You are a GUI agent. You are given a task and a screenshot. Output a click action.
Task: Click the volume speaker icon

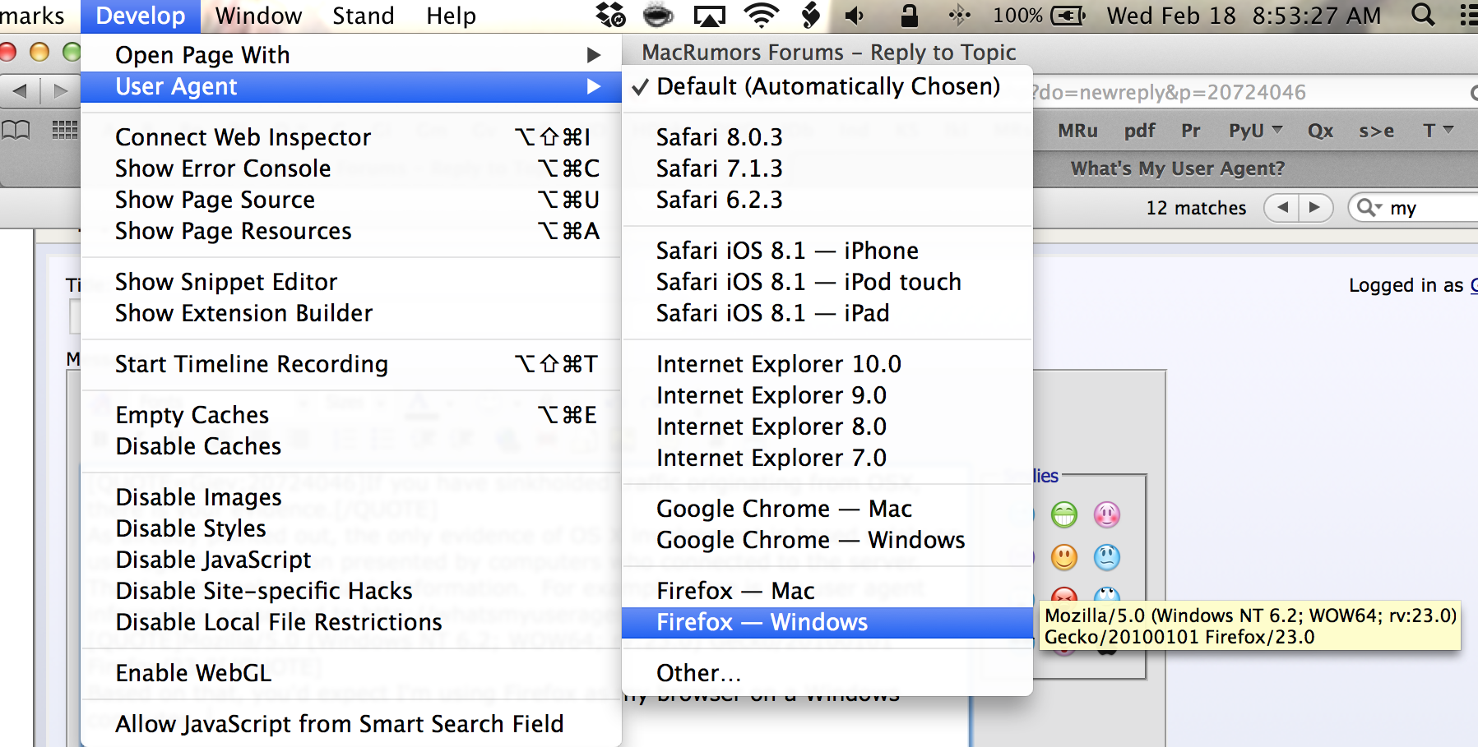pos(855,15)
